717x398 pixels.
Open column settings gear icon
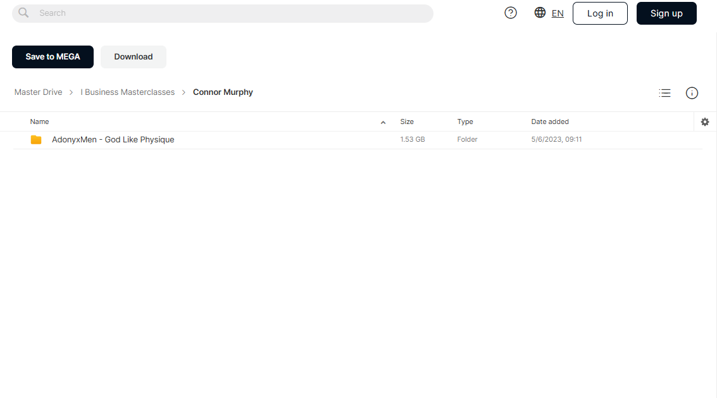pos(704,121)
